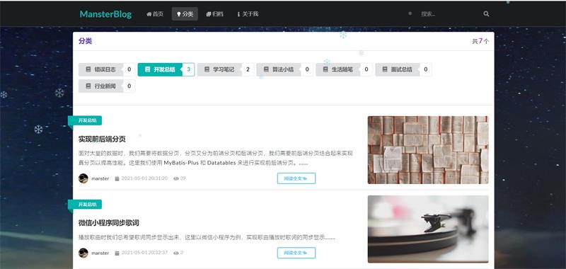Screen dimensions: 566x269
Task: Open the MansterBlog logo link
Action: coord(105,14)
